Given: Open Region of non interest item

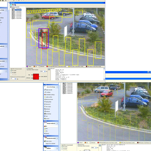Looking at the screenshot, I should click(x=50, y=143).
